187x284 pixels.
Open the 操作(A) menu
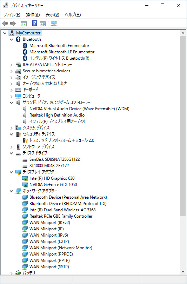(x=33, y=15)
